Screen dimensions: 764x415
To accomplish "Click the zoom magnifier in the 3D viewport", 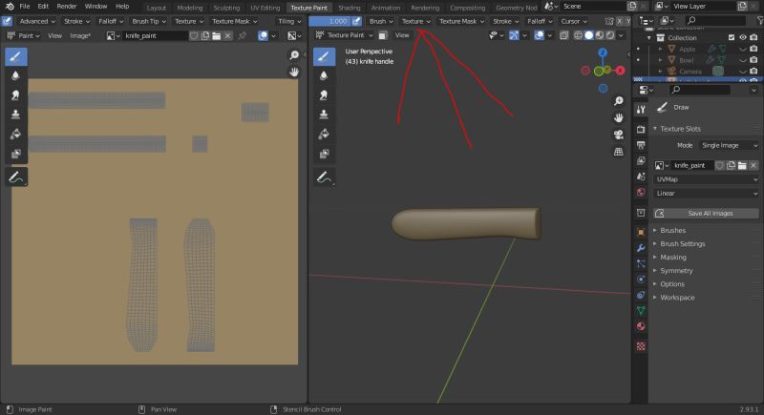I will [618, 101].
